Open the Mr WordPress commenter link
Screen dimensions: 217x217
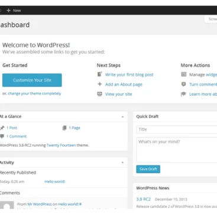pos(40,204)
